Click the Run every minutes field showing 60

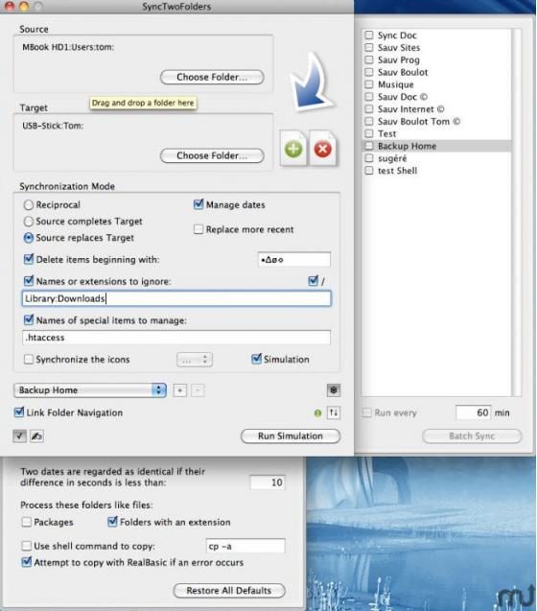pyautogui.click(x=474, y=412)
